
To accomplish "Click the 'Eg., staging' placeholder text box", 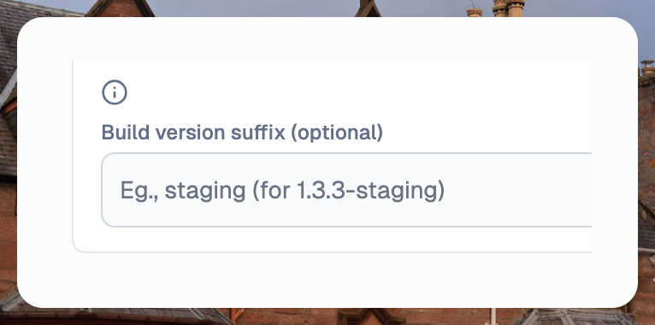I will click(x=346, y=190).
